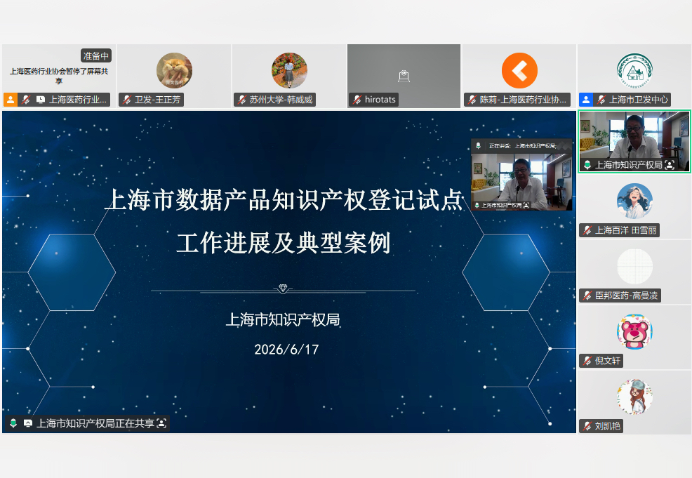Click the 陈莉-上海医药行业协... name label
692x478 pixels.
point(523,100)
